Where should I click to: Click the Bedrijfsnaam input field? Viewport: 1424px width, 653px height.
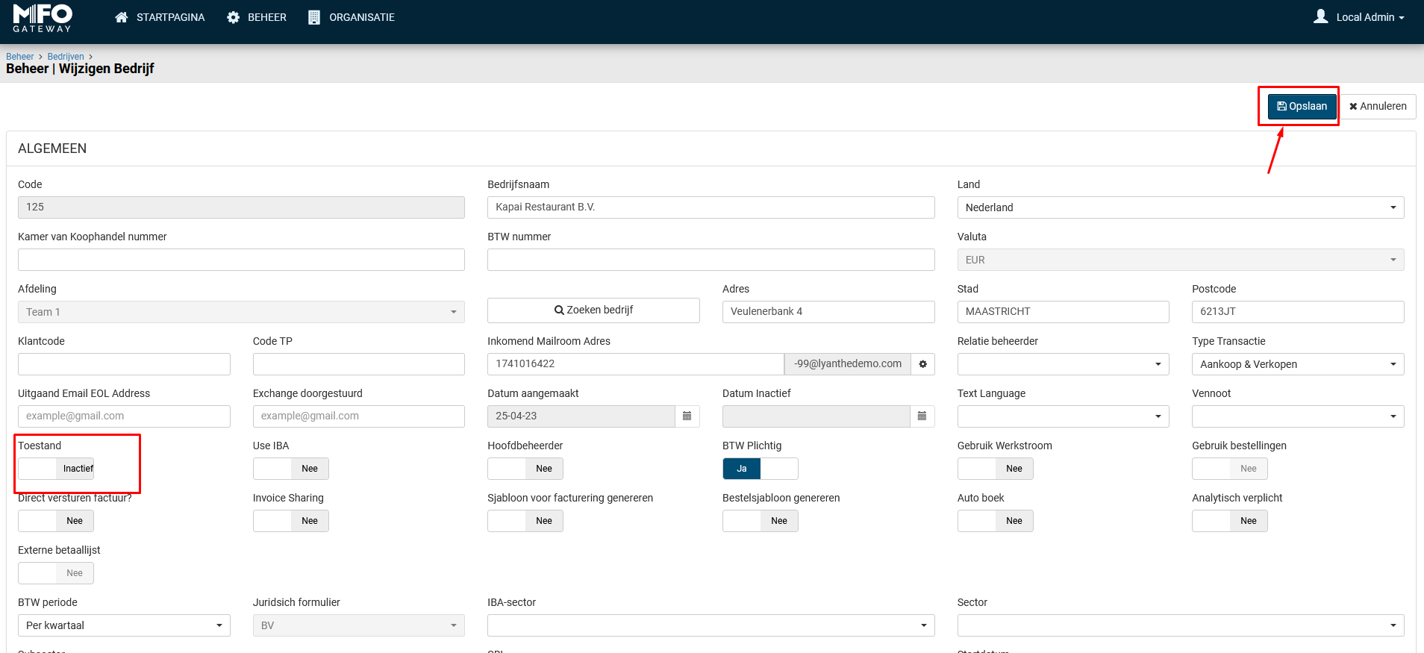(x=711, y=207)
